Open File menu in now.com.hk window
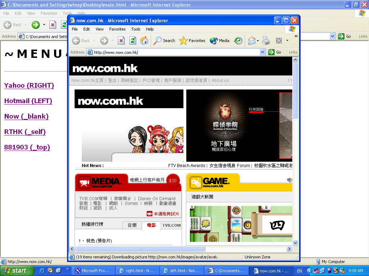 (75, 29)
